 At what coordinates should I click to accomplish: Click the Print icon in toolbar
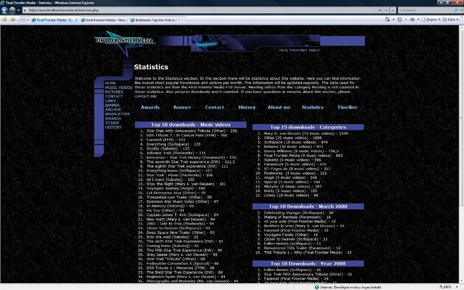412,19
